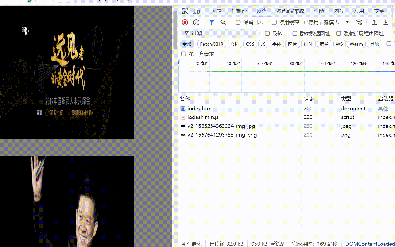Click the funnel filter icon
Viewport: 395px width, 247px height.
pos(212,22)
